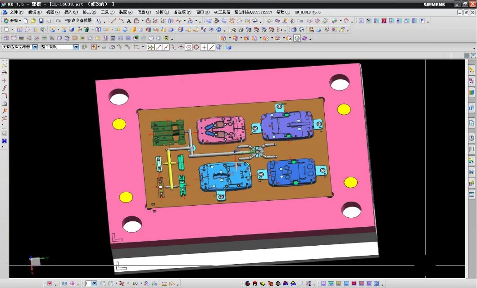The height and width of the screenshot is (288, 477).
Task: Toggle the clock icon button
Action: (297, 38)
